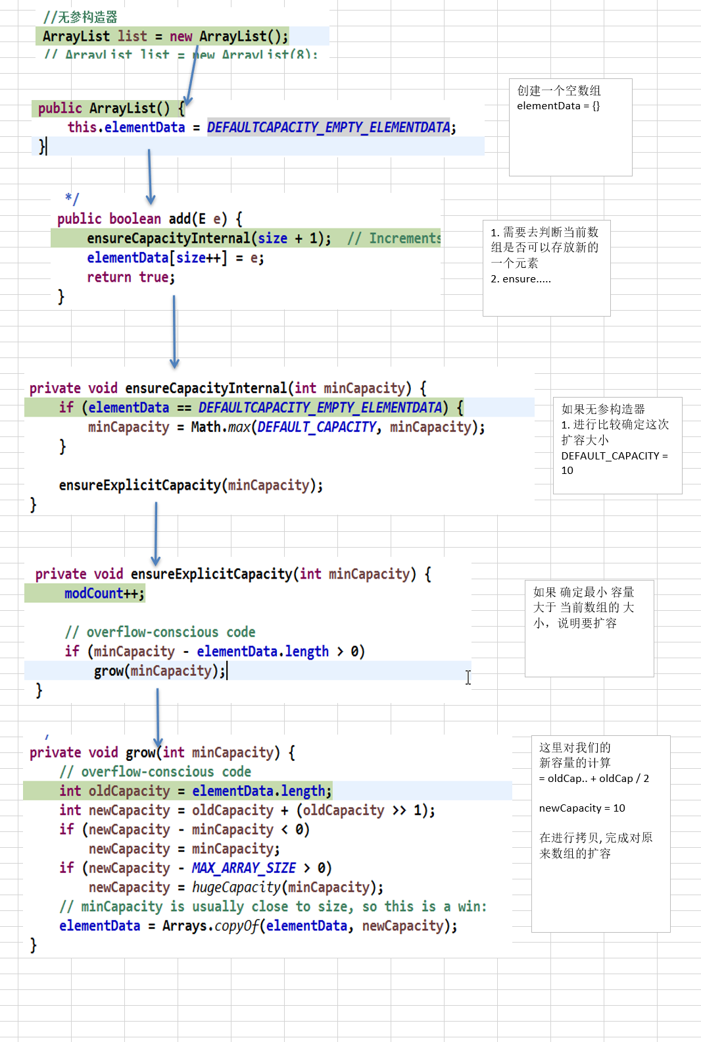Click the note "这里对我们的 新容量的计算"
This screenshot has width=701, height=1042.
point(575,755)
